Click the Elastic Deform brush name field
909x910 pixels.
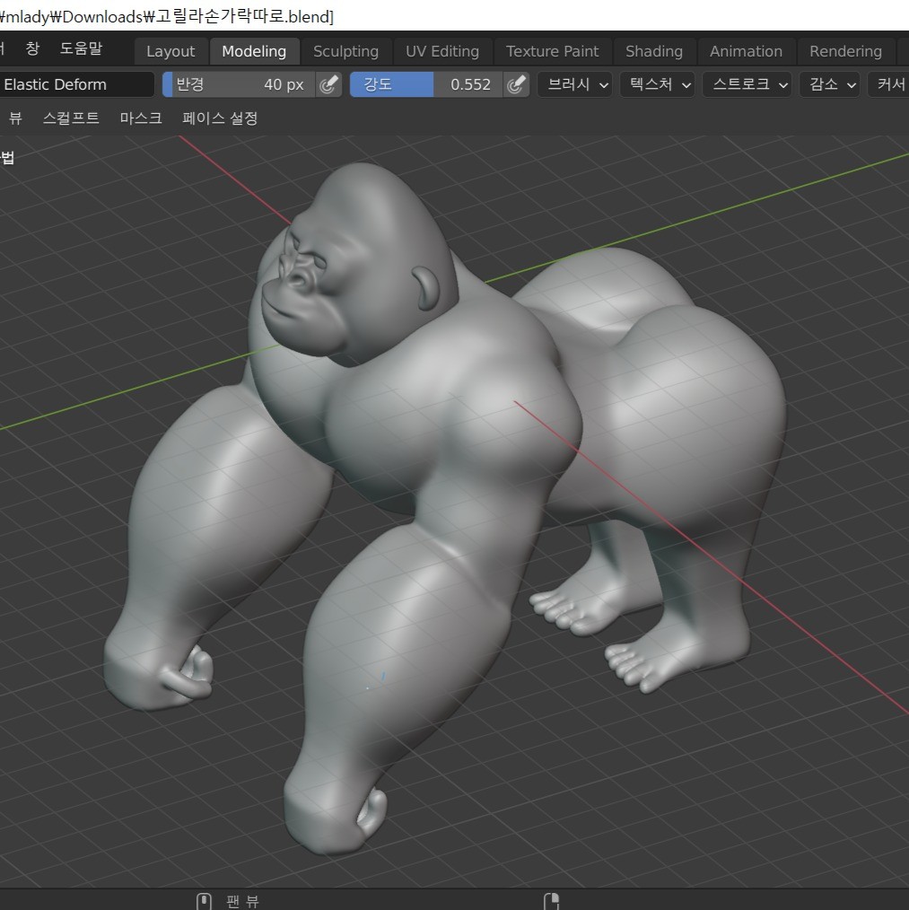click(75, 84)
